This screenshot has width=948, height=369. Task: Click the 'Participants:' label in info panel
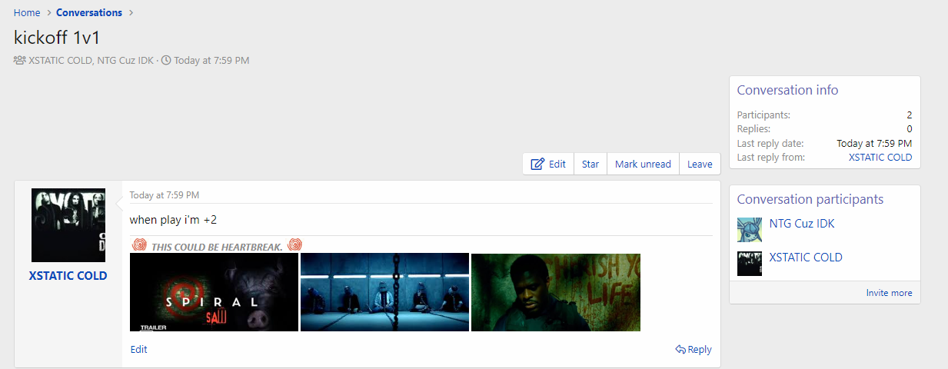click(x=763, y=115)
